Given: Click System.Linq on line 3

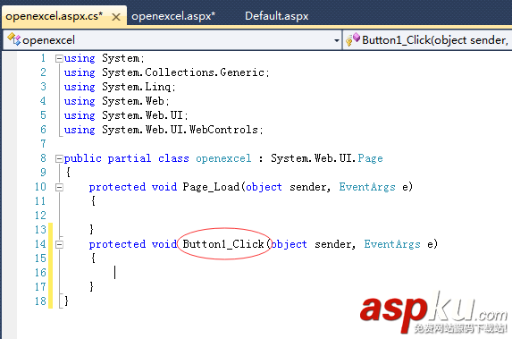Looking at the screenshot, I should pos(137,87).
